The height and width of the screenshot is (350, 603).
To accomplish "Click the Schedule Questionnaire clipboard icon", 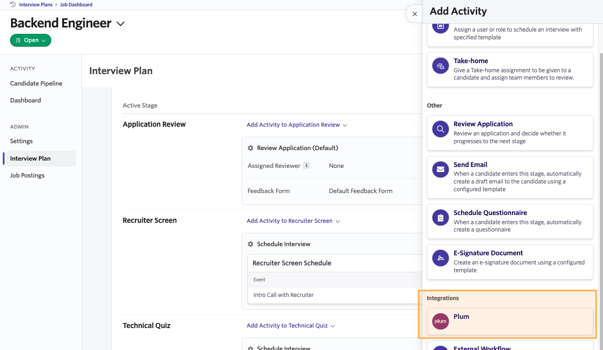I will [440, 218].
